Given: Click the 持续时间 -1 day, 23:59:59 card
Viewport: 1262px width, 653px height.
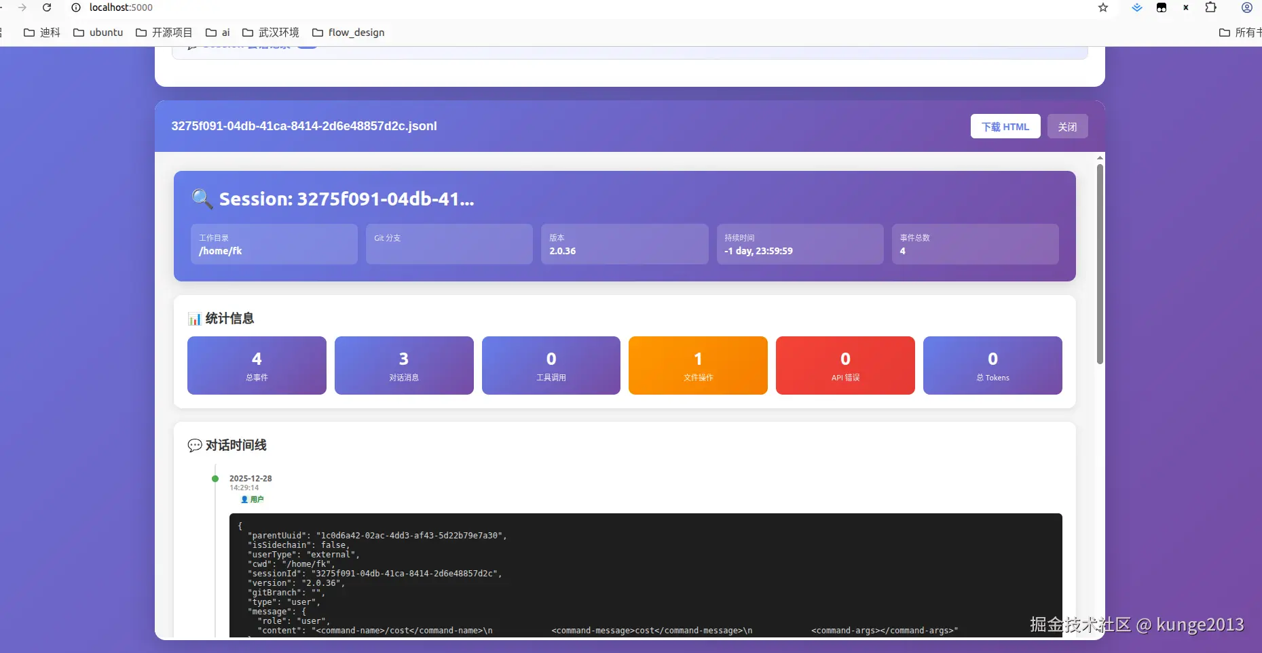Looking at the screenshot, I should 800,244.
